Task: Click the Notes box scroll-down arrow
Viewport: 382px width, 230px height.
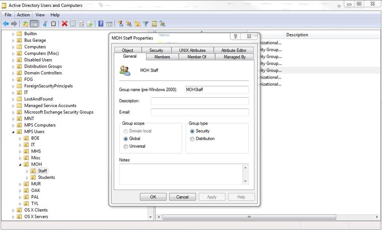Action: (245, 182)
